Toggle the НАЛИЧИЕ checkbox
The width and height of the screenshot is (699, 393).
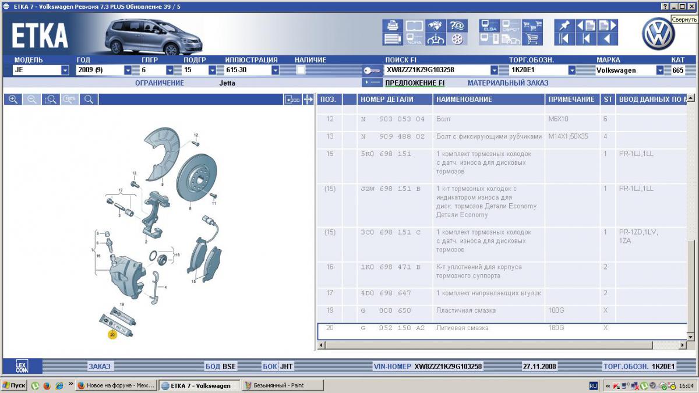pyautogui.click(x=301, y=70)
